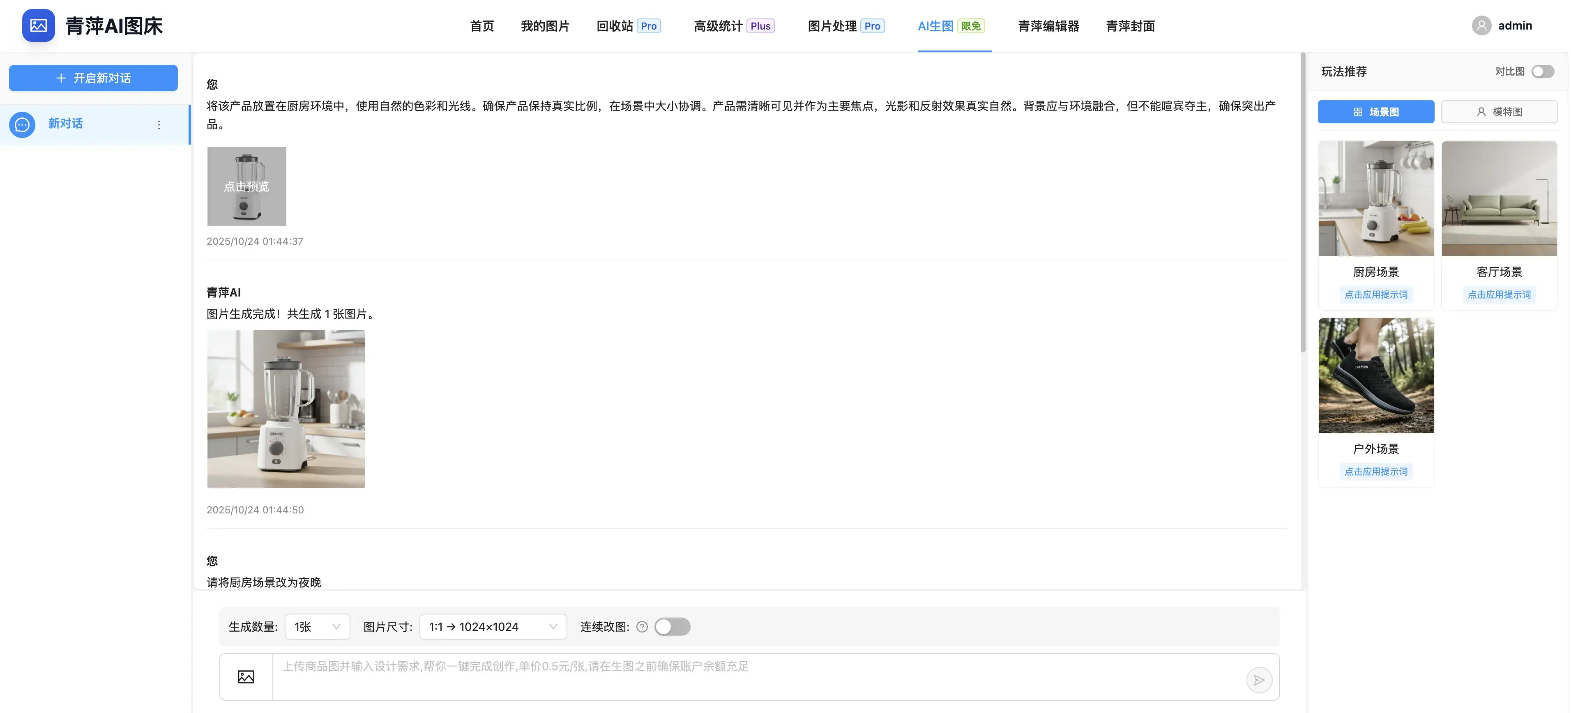Screen dimensions: 1571x713
Task: Click the send message arrow icon
Action: (x=1259, y=680)
